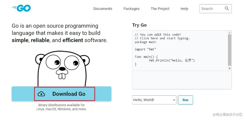Click the code output pane below editor
Viewport: 246px width, 120px height.
tap(182, 80)
